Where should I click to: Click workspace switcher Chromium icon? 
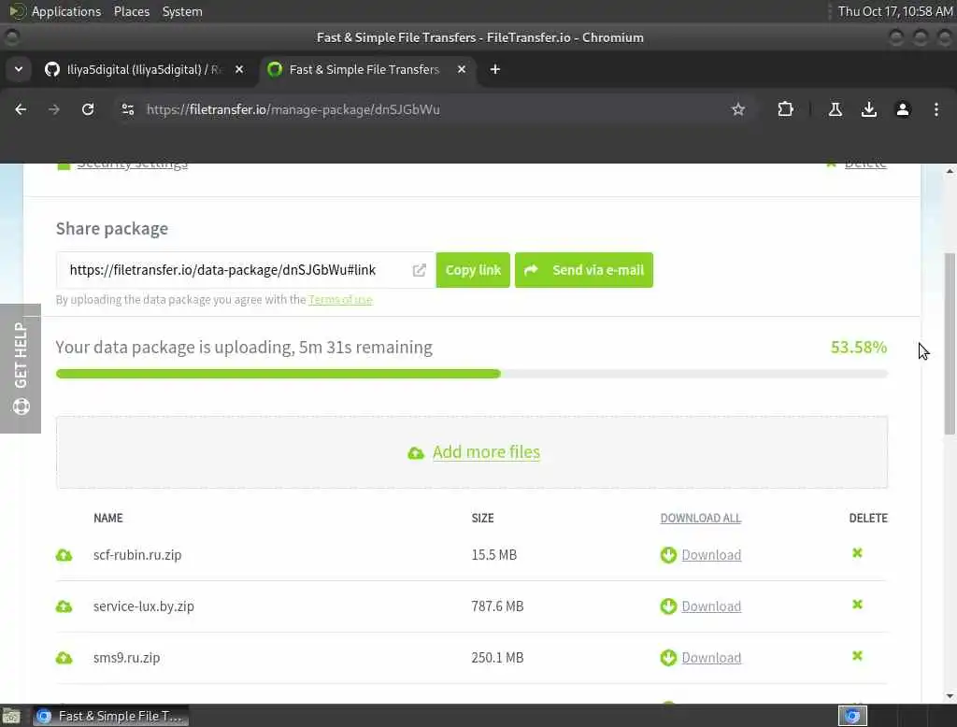point(852,716)
